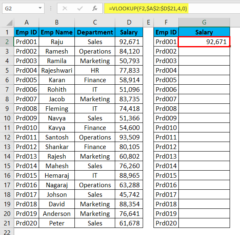Image resolution: width=240 pixels, height=235 pixels.
Task: Select cell with name Anderson
Action: coord(57,213)
